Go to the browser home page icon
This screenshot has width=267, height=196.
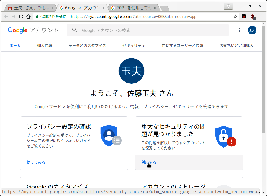coord(28,17)
